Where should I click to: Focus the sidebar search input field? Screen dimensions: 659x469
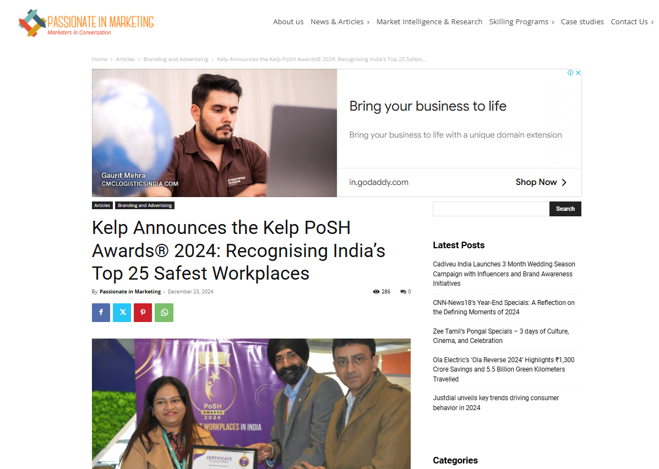coord(491,209)
